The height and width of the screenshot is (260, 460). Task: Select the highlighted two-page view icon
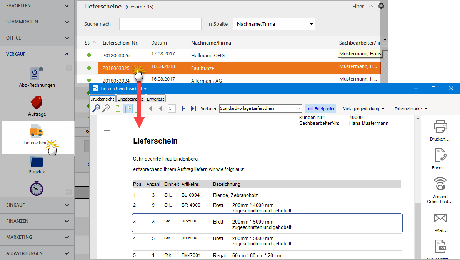pyautogui.click(x=128, y=109)
